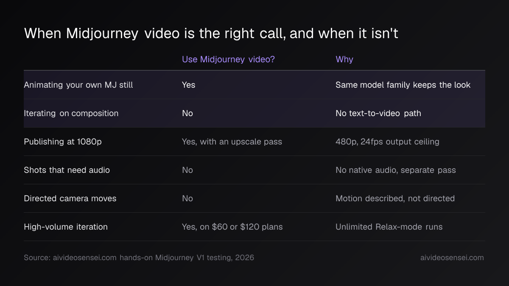The height and width of the screenshot is (286, 509).
Task: Click the 'Yes, with an upscale pass' cell
Action: click(x=232, y=142)
